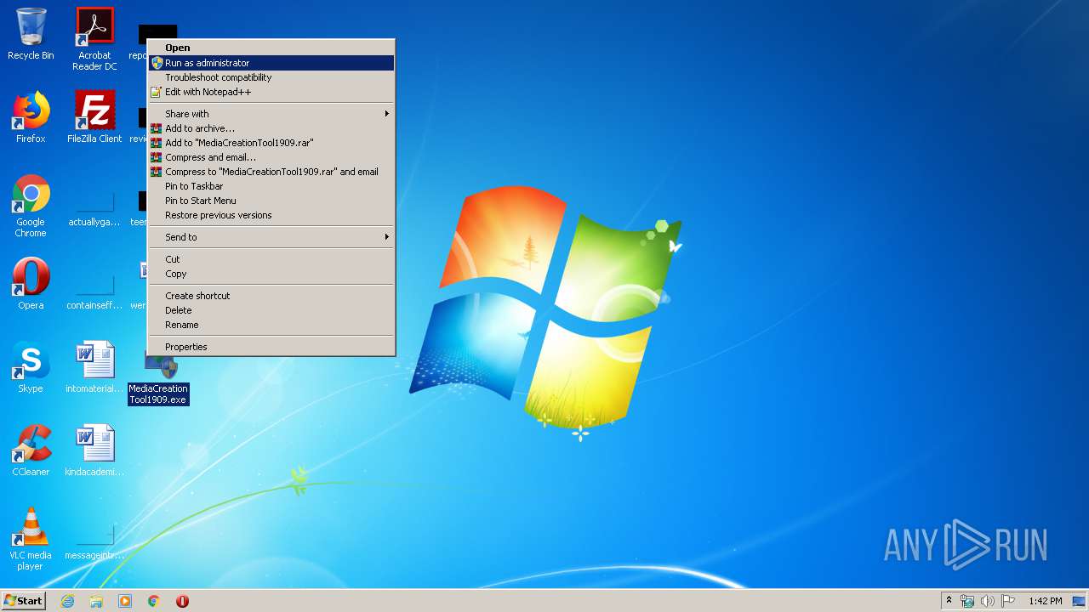Select the CCleaner desktop shortcut
This screenshot has height=612, width=1089.
click(x=31, y=450)
